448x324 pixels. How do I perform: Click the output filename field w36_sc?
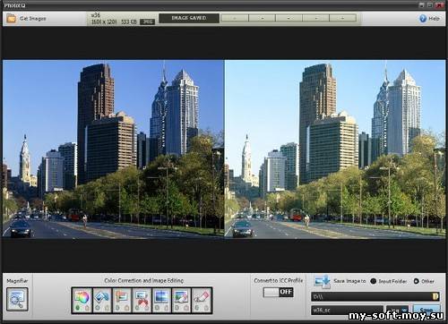coord(347,311)
